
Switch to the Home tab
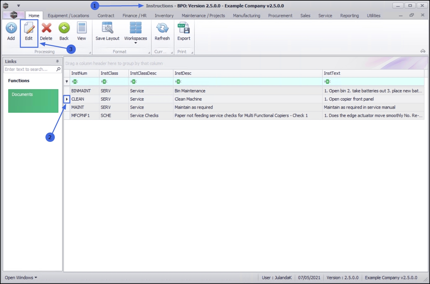pos(34,16)
